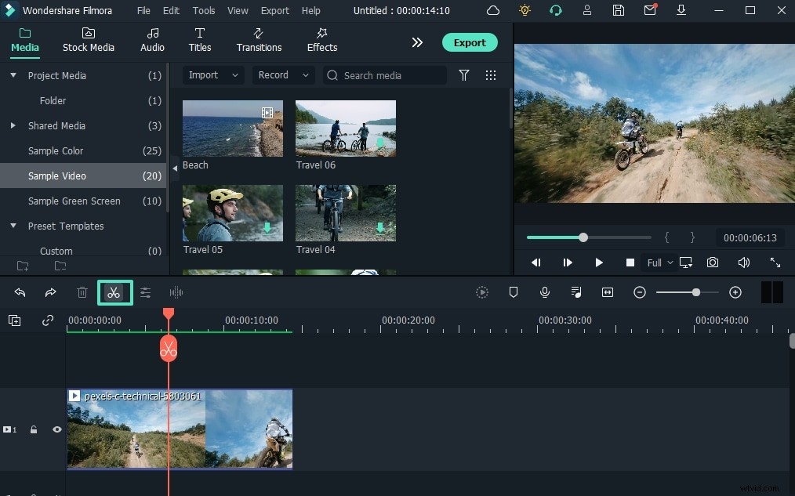Split the clip with the scissors tool
Screen dimensions: 795x496
[x=114, y=292]
